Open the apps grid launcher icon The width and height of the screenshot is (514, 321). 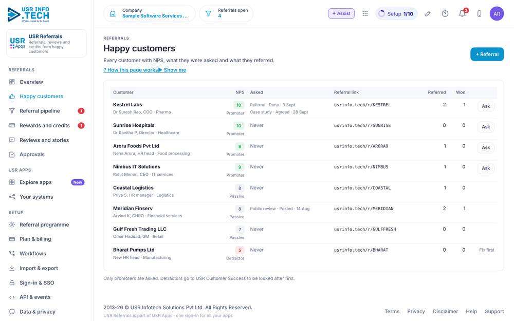(x=365, y=13)
